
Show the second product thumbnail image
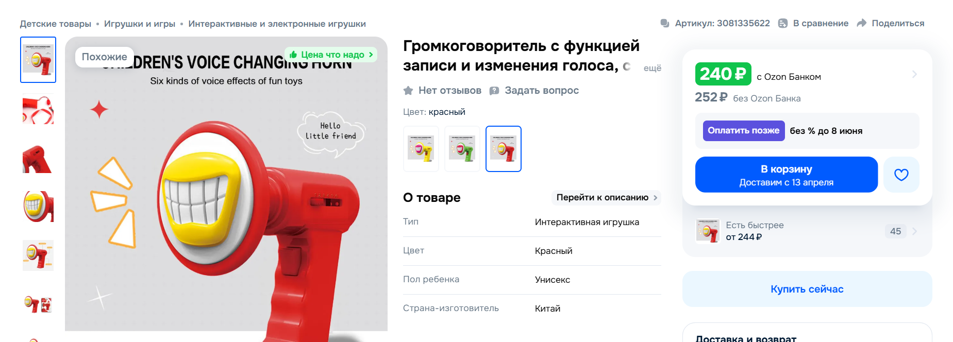[38, 109]
